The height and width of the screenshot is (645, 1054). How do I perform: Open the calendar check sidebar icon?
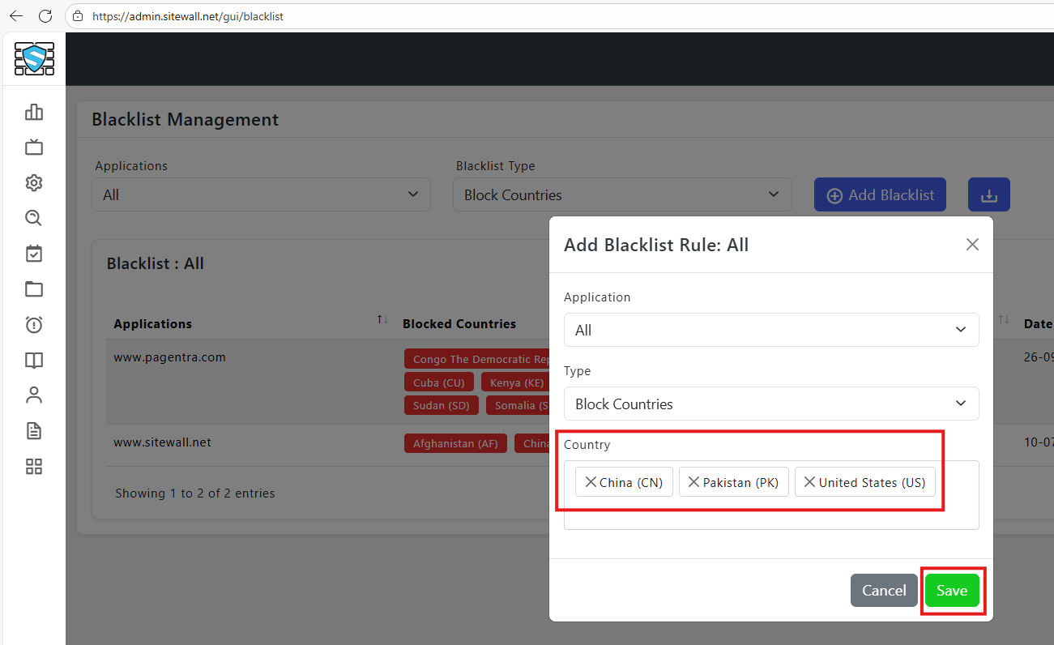pyautogui.click(x=34, y=254)
